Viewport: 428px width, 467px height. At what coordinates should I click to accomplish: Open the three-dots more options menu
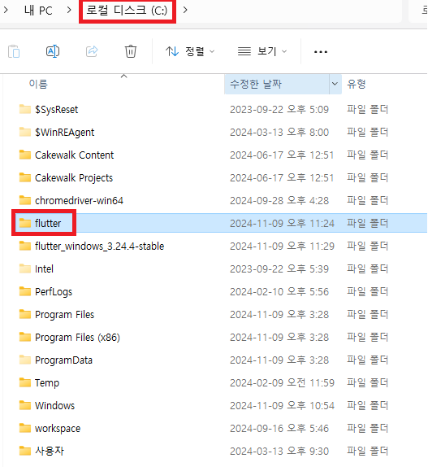point(321,52)
